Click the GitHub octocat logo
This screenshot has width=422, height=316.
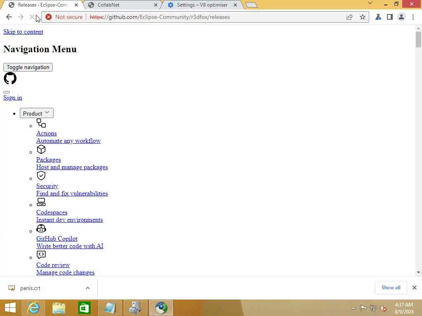coord(10,78)
